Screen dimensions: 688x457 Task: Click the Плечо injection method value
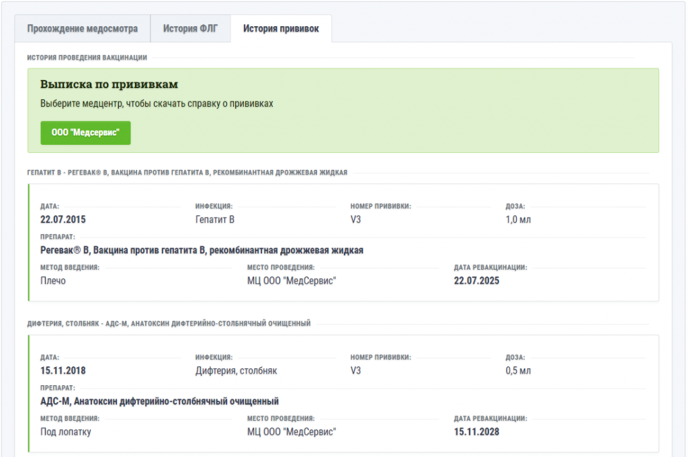point(53,281)
